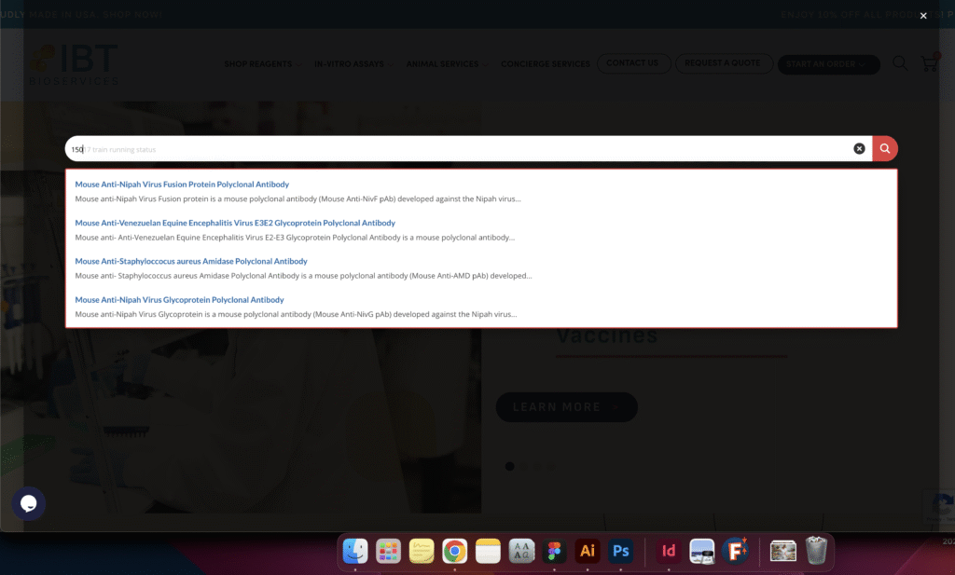Open Figma from the dock
The image size is (955, 575).
pos(554,552)
